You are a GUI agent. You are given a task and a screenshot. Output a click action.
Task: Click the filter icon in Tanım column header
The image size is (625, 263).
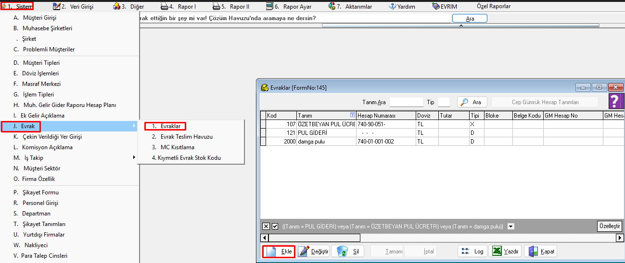pos(352,115)
